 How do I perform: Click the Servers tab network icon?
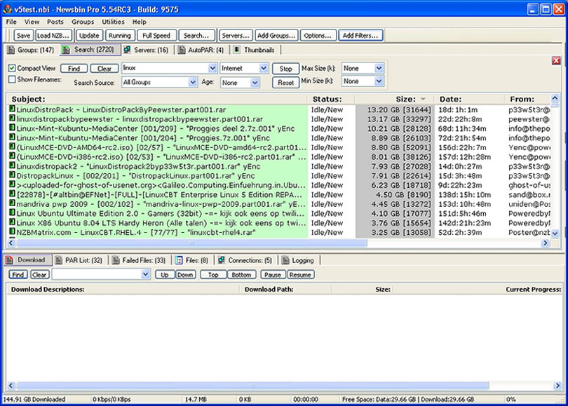coord(127,50)
